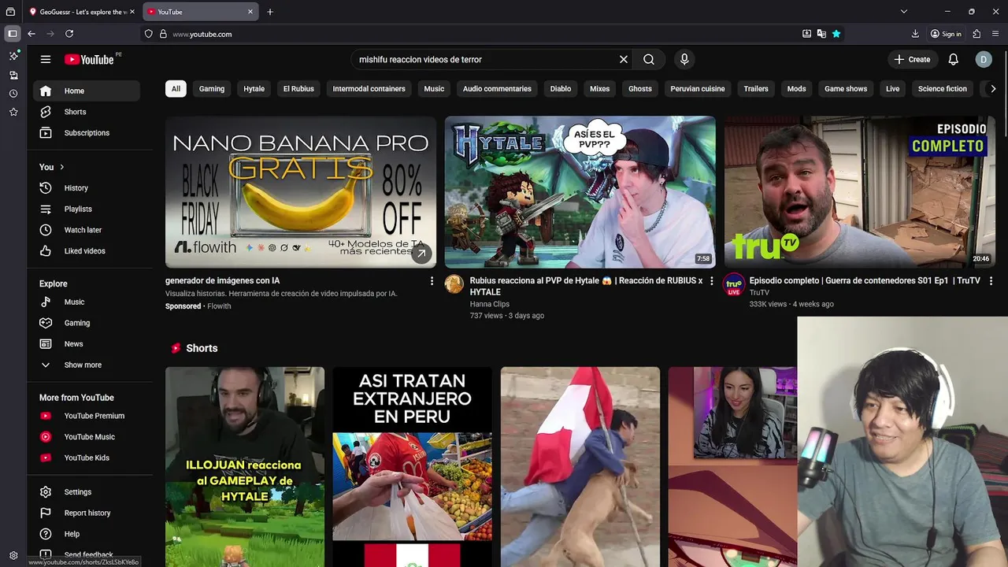The height and width of the screenshot is (567, 1008).
Task: Open the Hanna Clips channel link
Action: tap(490, 304)
